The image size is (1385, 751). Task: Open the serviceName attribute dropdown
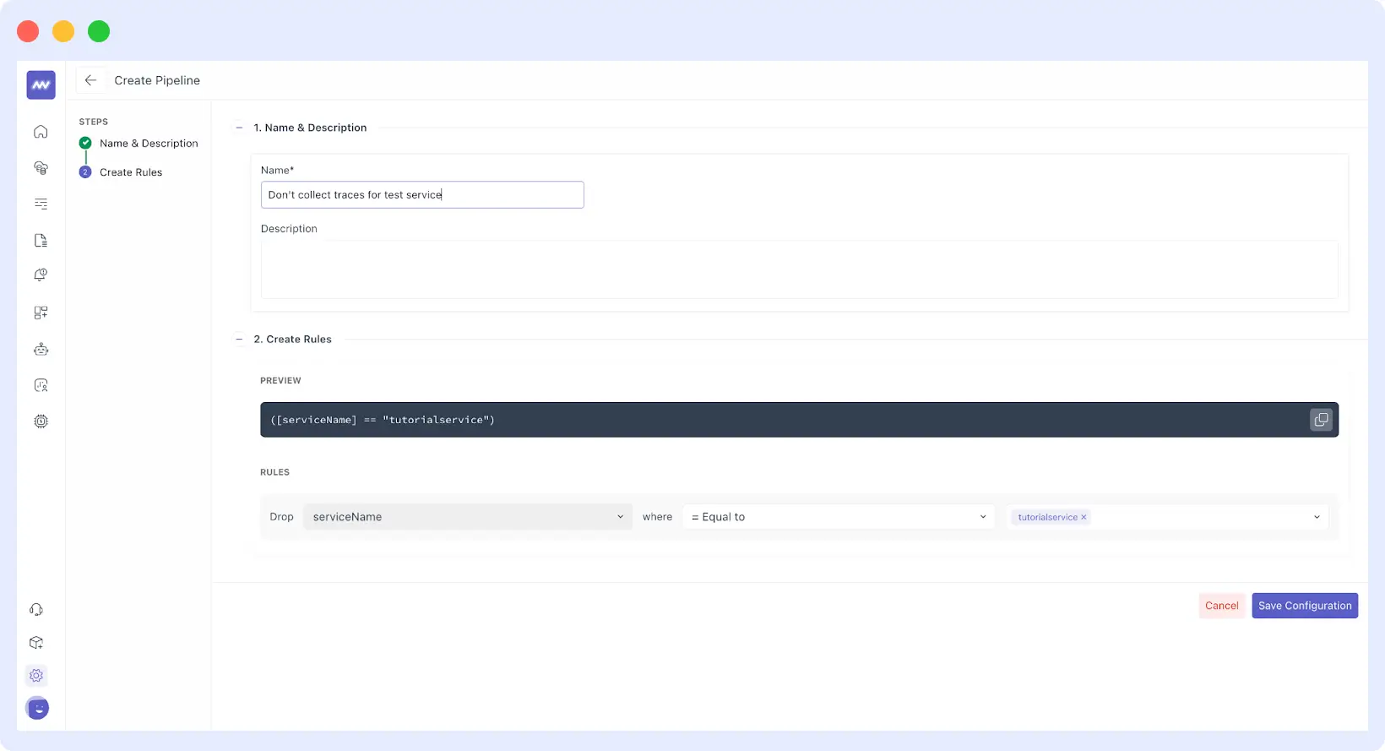(467, 517)
